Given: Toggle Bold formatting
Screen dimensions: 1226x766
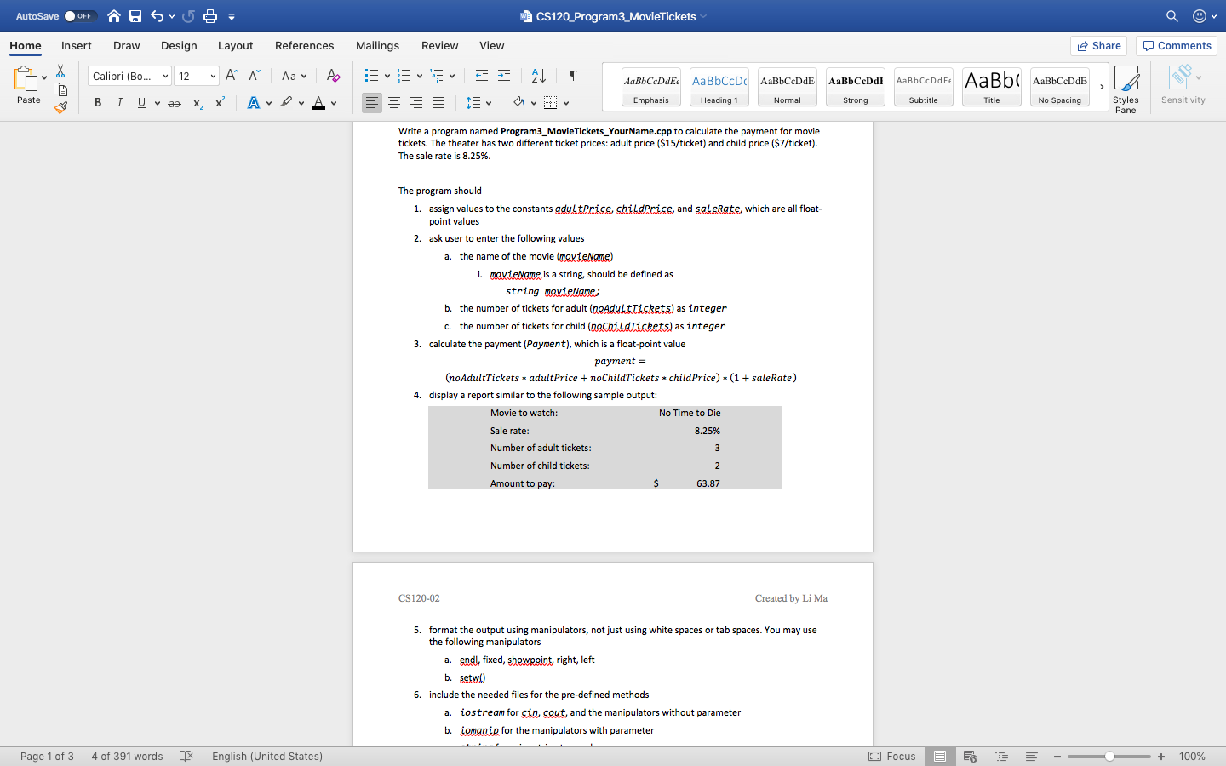Looking at the screenshot, I should tap(97, 102).
